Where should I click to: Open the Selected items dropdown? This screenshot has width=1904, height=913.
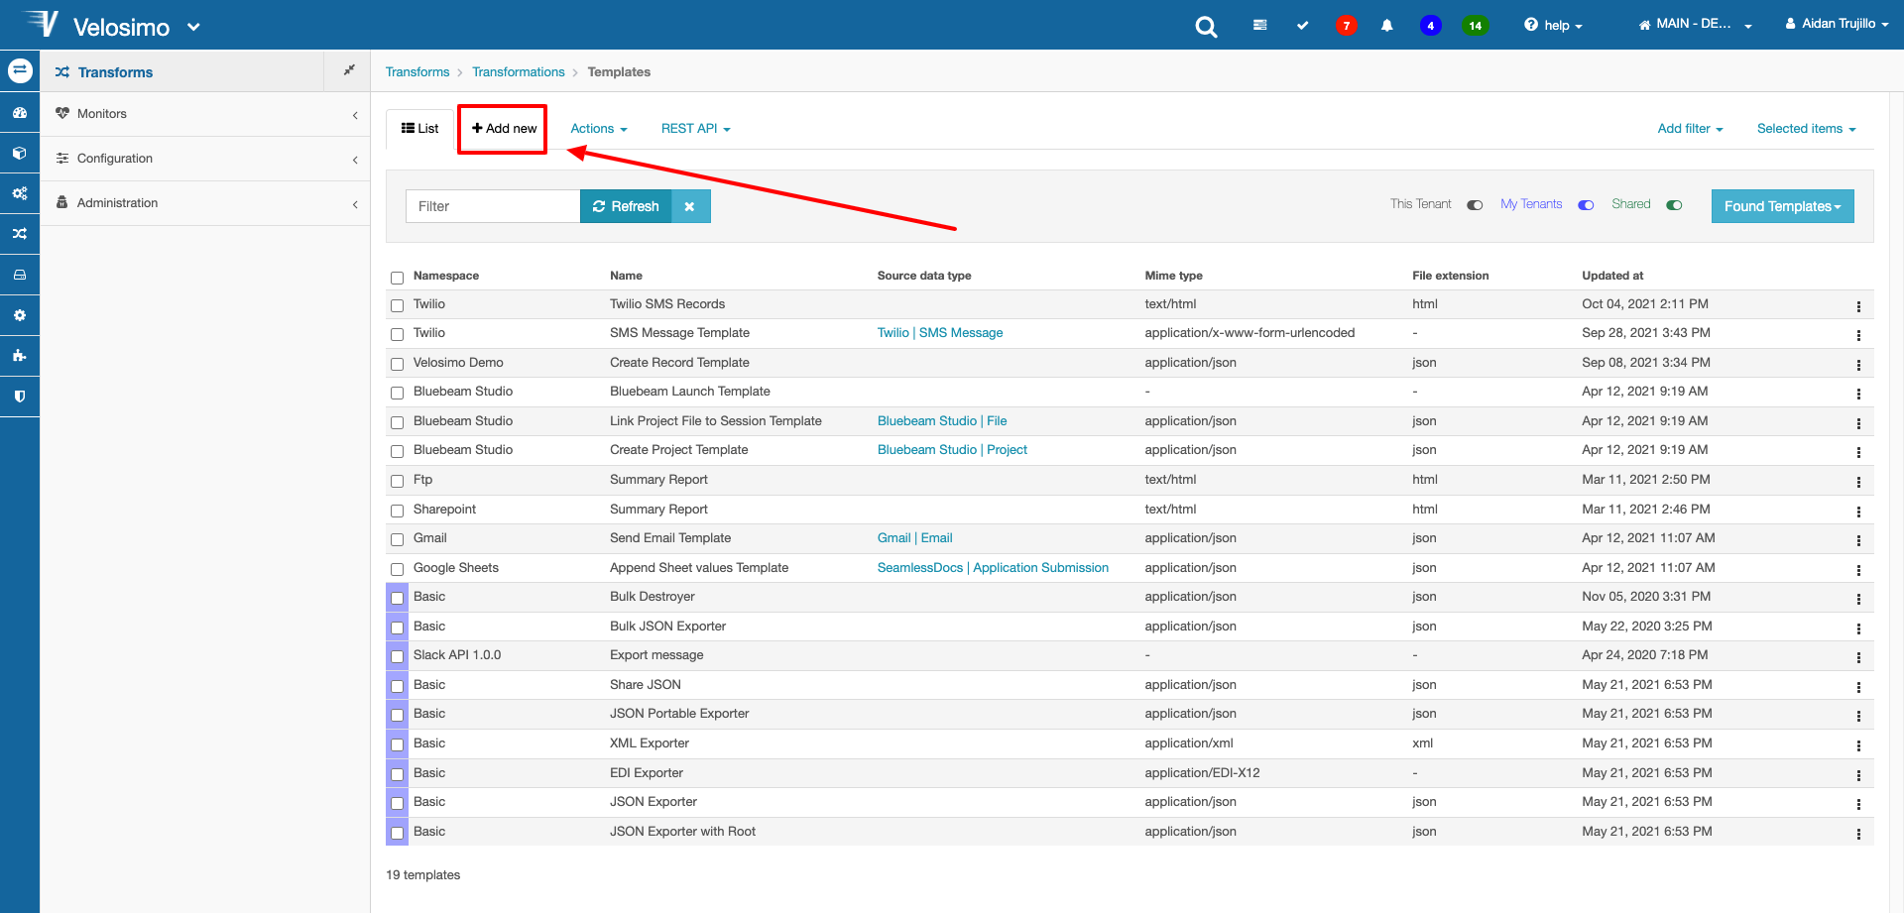1806,129
